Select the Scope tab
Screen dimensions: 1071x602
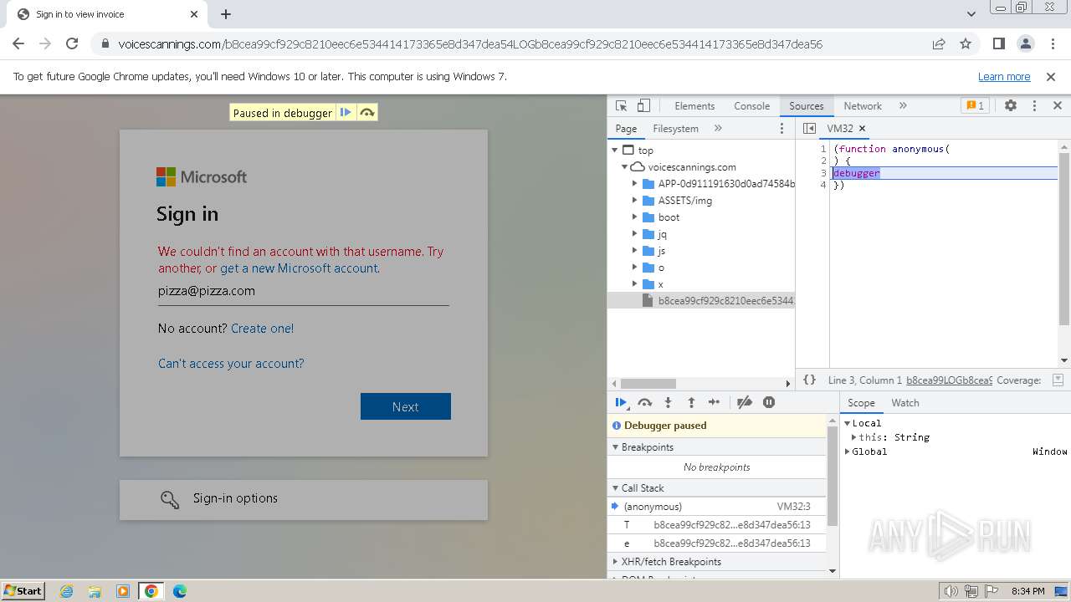click(861, 403)
